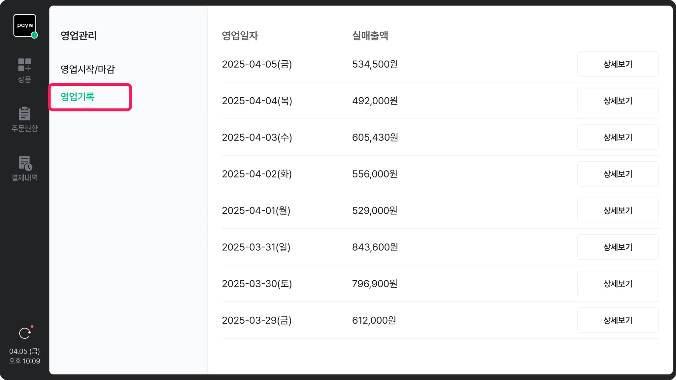Open the 주문현황 order status icon

pos(24,119)
